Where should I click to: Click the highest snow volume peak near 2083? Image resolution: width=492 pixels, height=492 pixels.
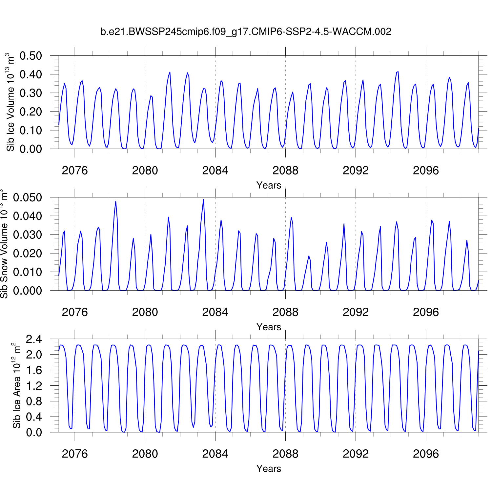(x=203, y=200)
